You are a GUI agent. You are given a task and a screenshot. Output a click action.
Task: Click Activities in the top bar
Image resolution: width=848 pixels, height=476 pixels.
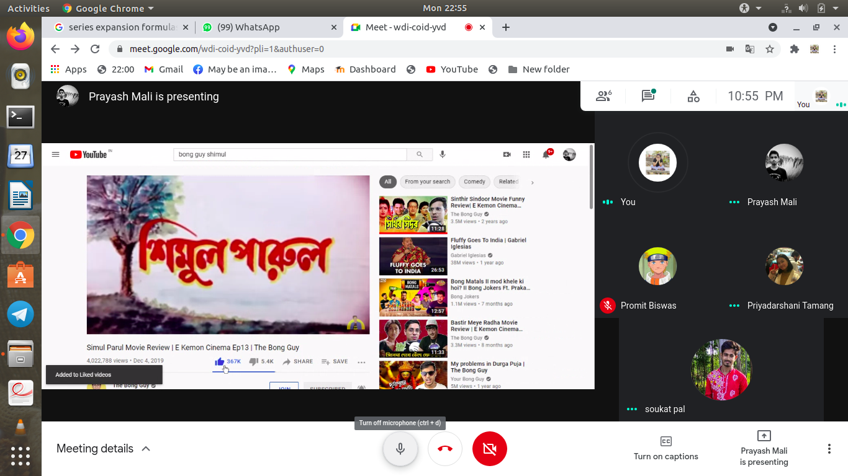pos(29,8)
